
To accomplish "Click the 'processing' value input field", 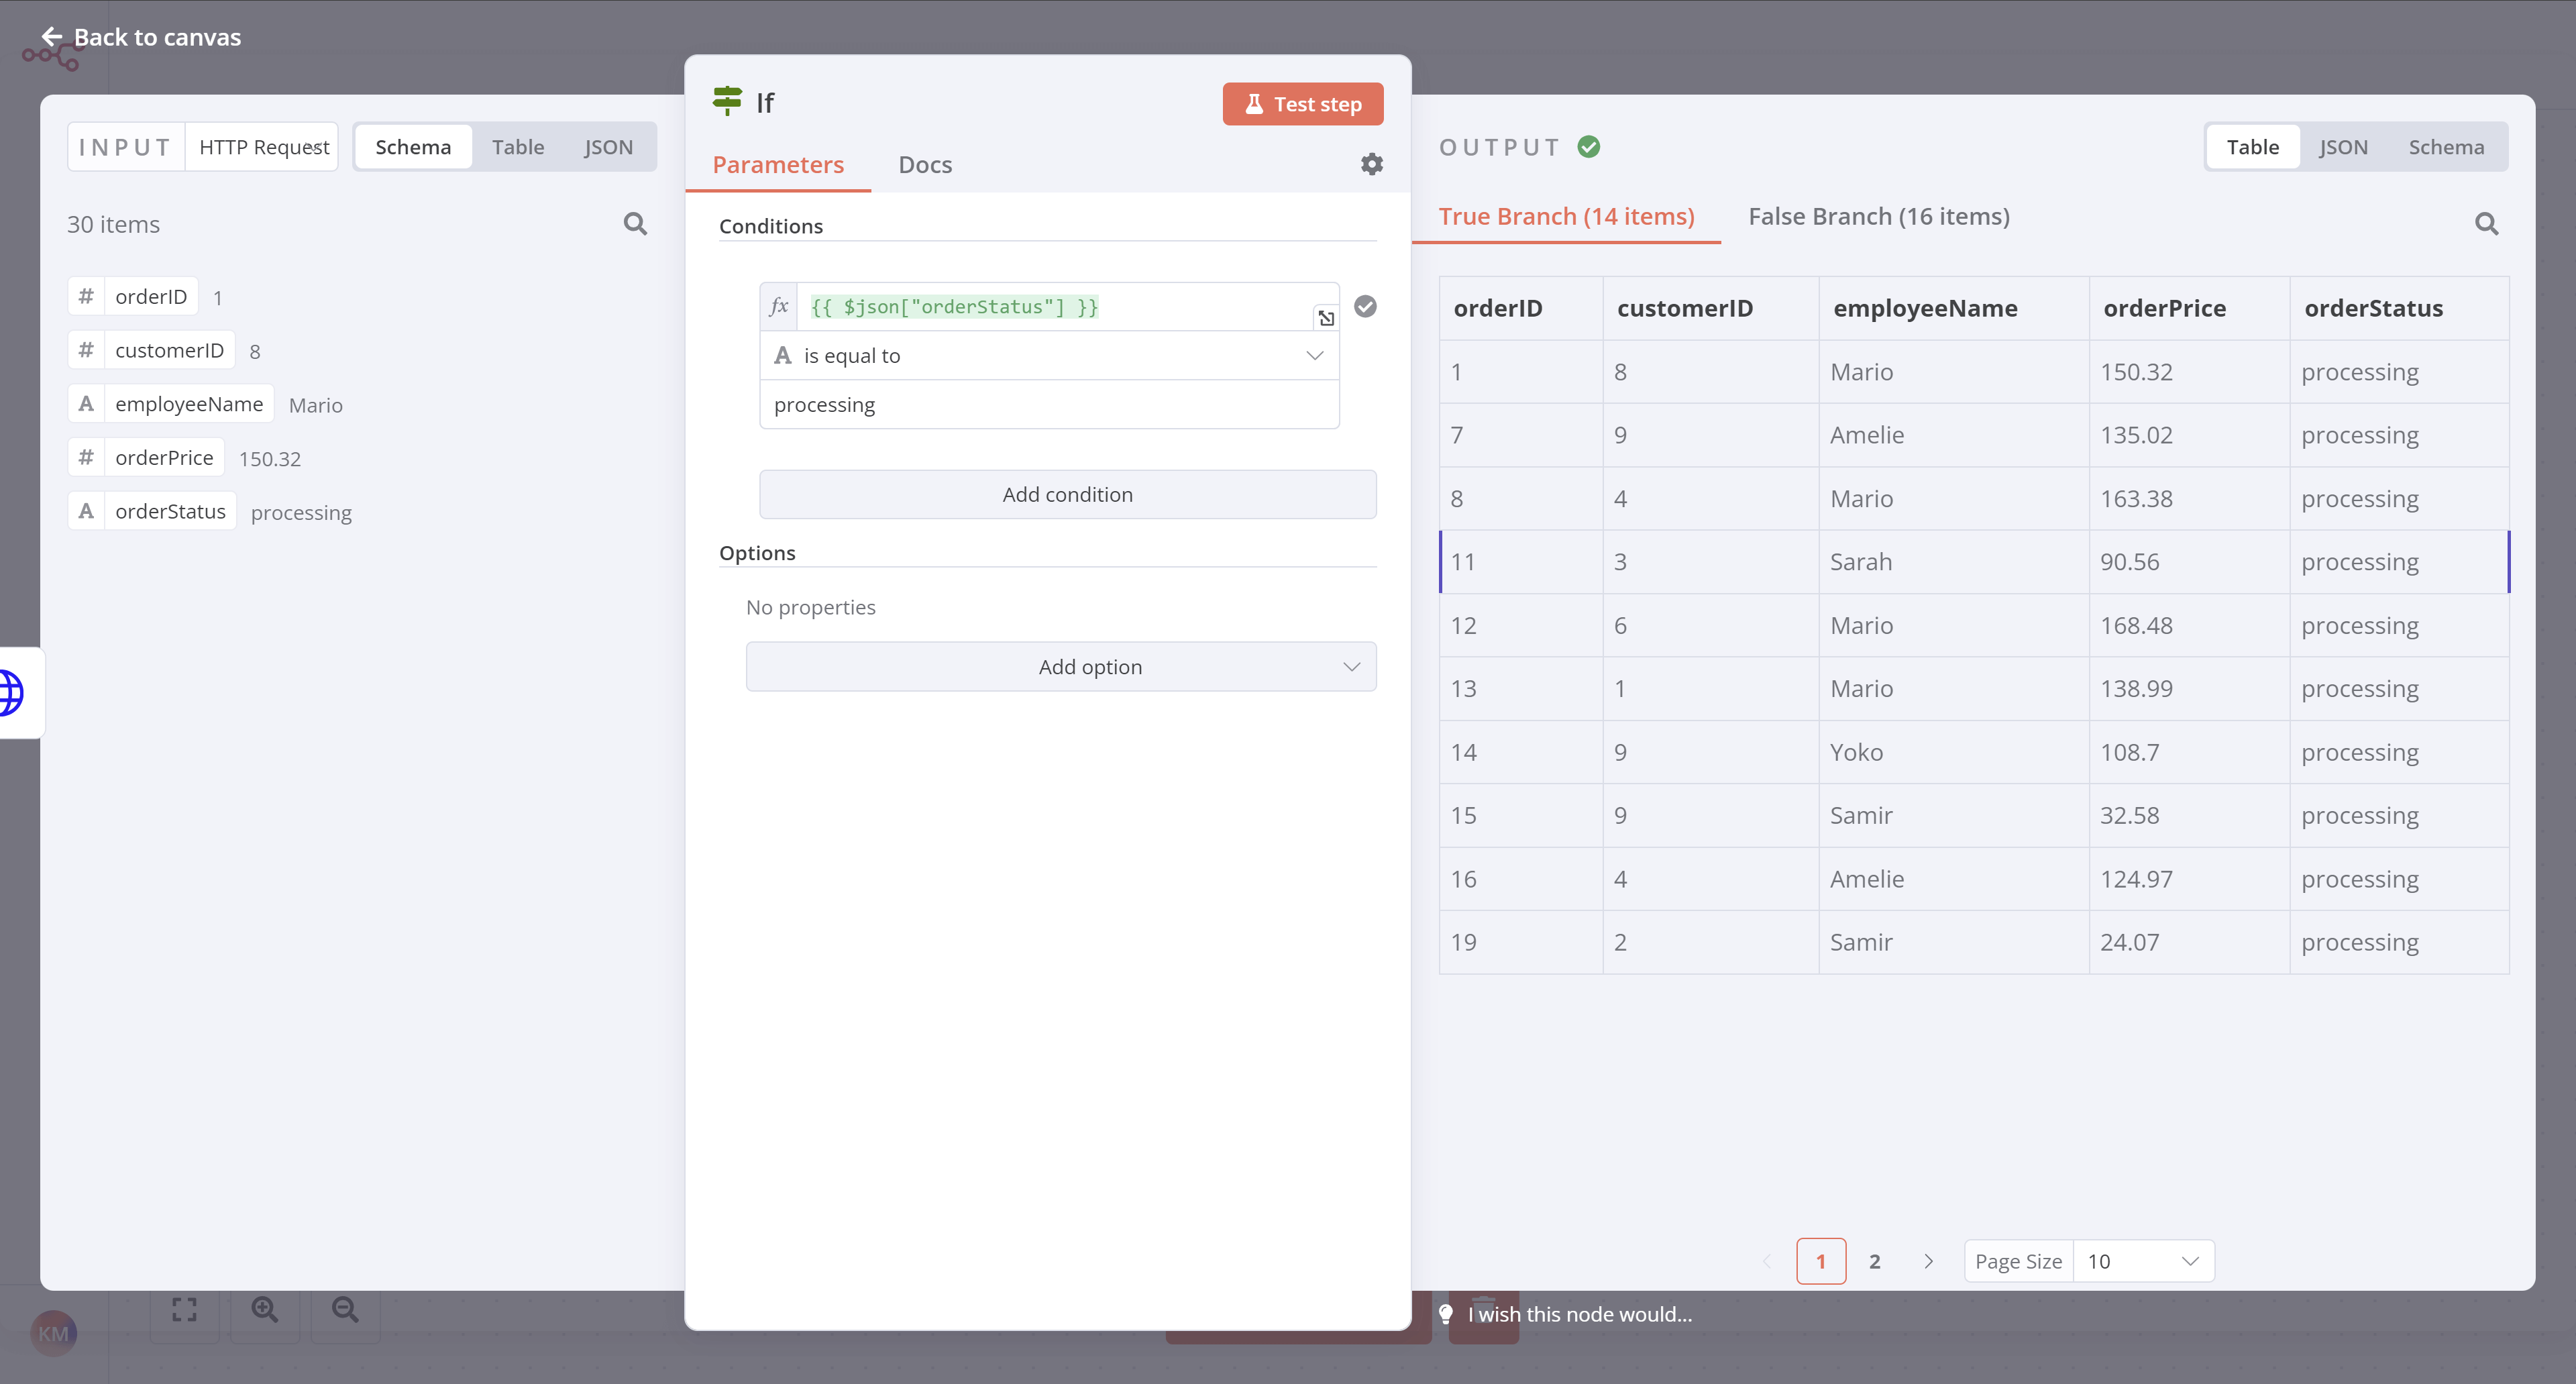I will (x=1048, y=405).
